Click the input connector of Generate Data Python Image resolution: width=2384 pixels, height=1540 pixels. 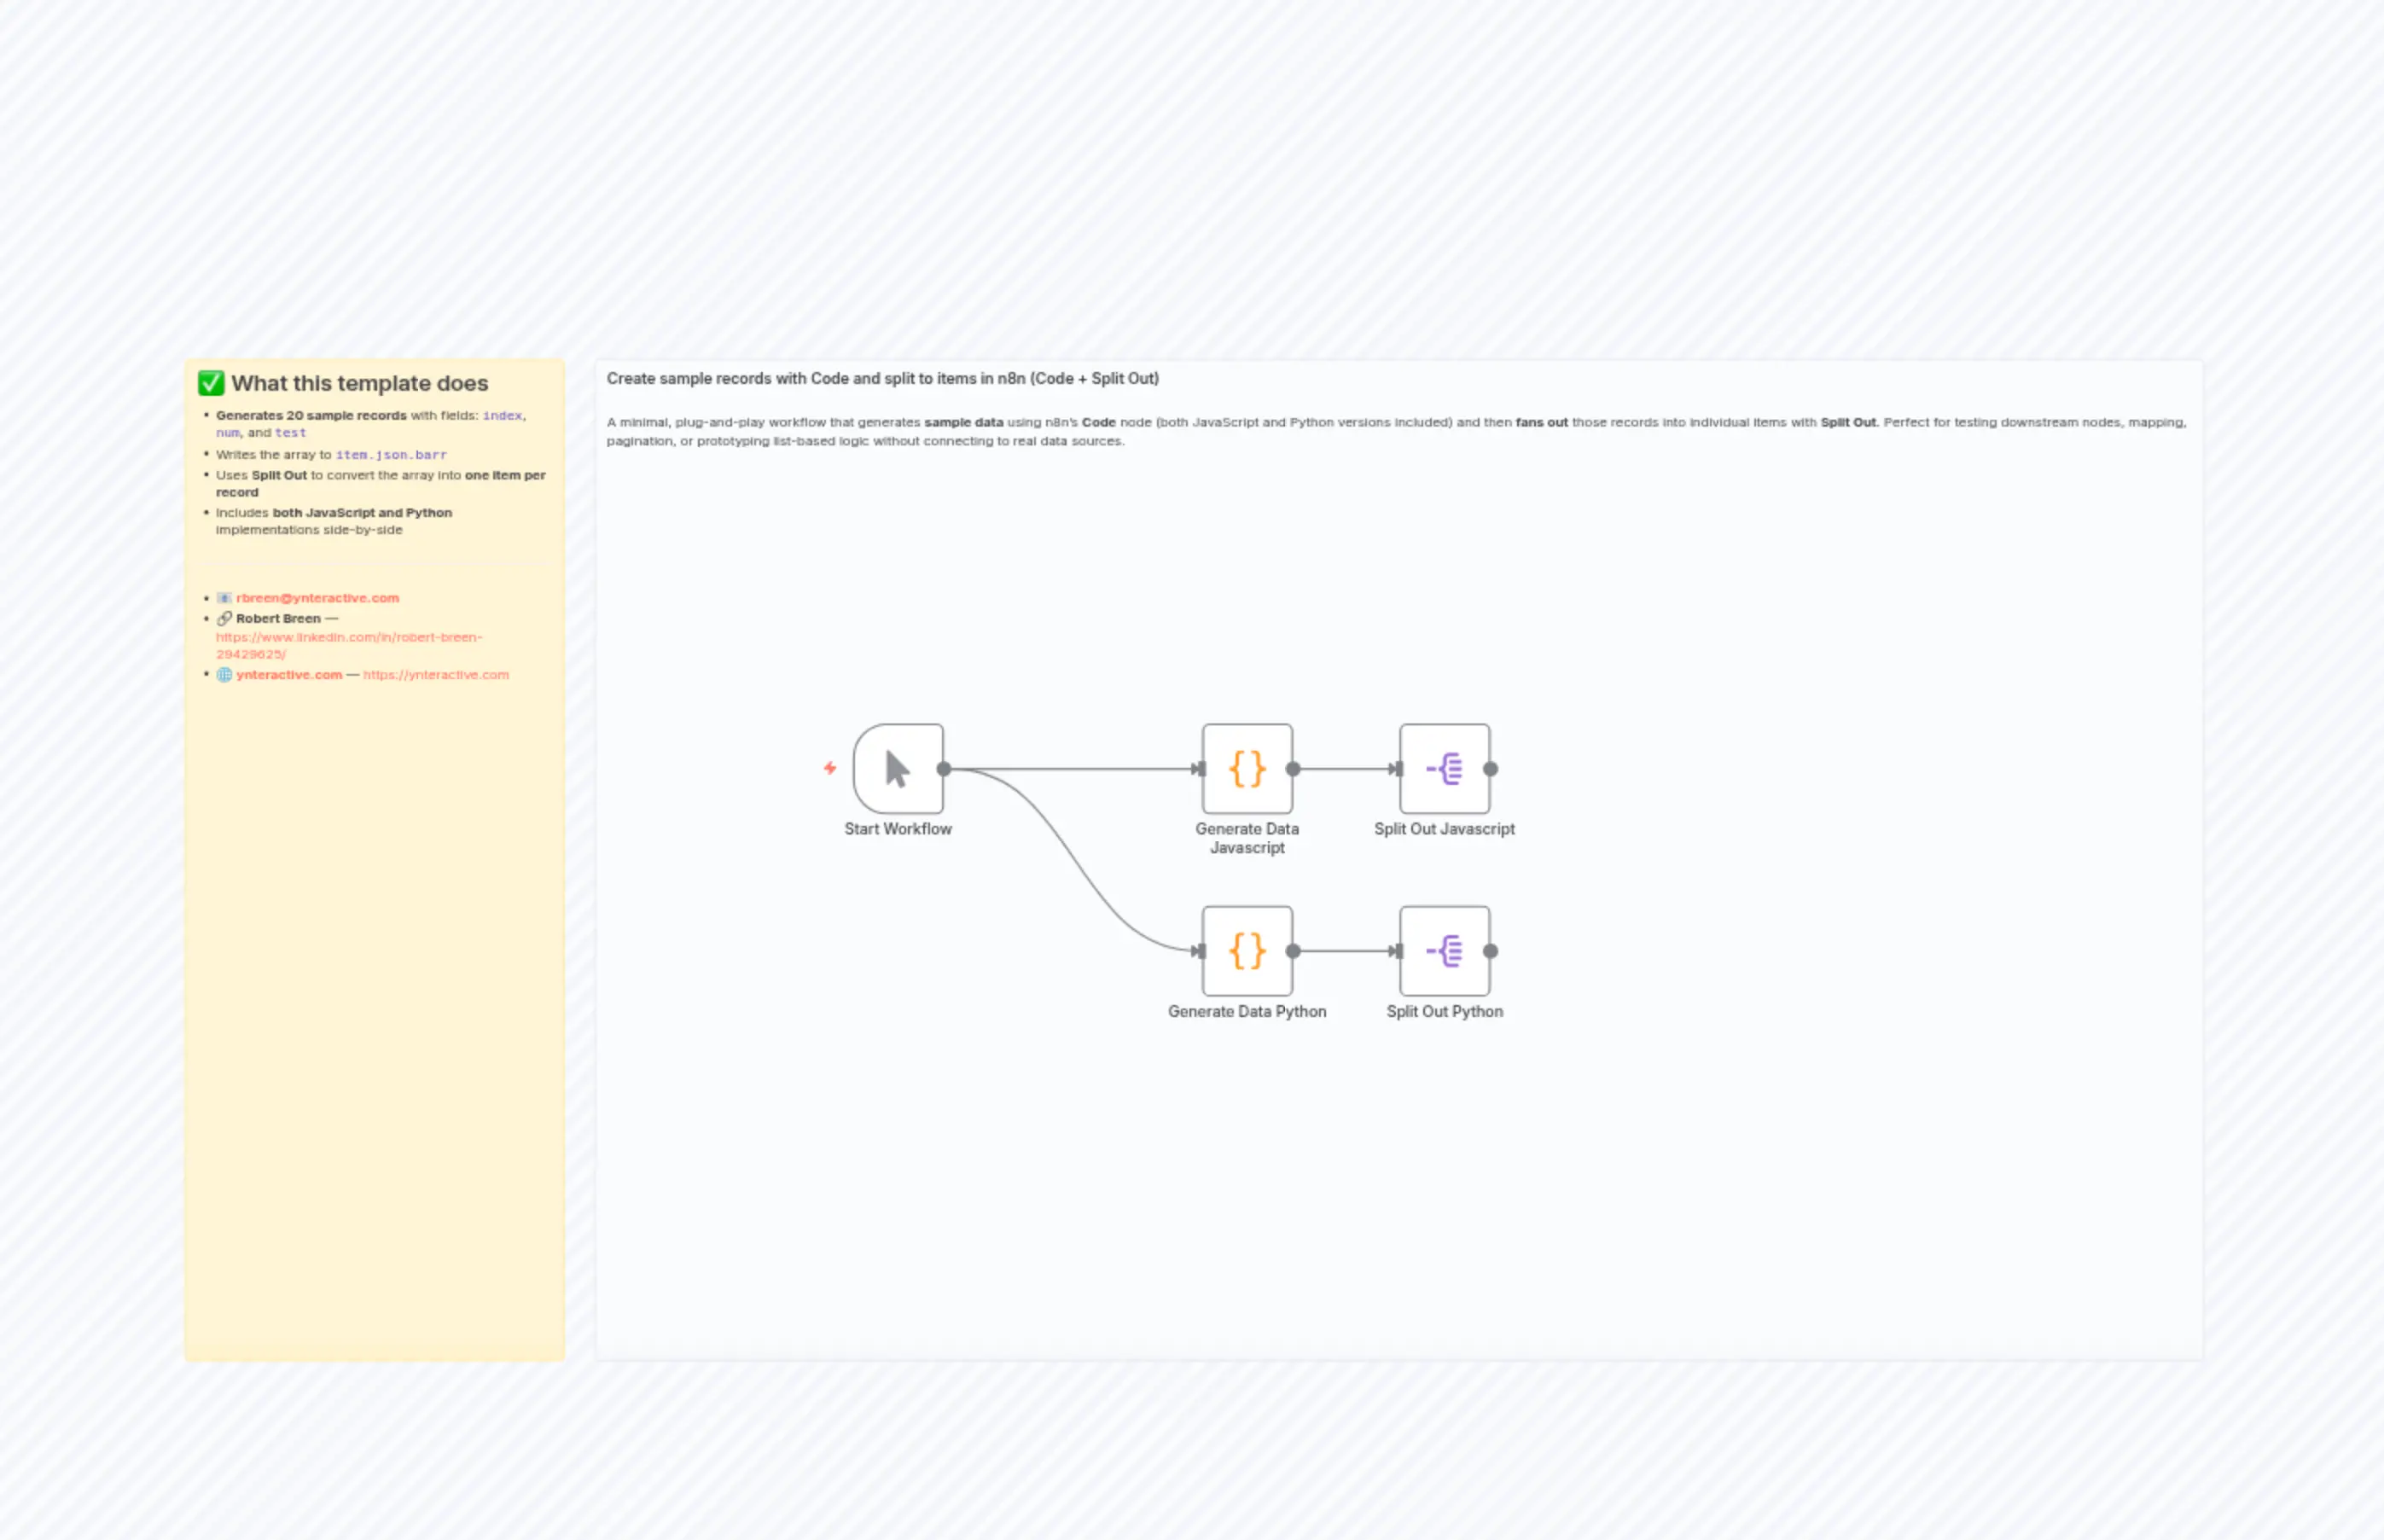point(1197,951)
